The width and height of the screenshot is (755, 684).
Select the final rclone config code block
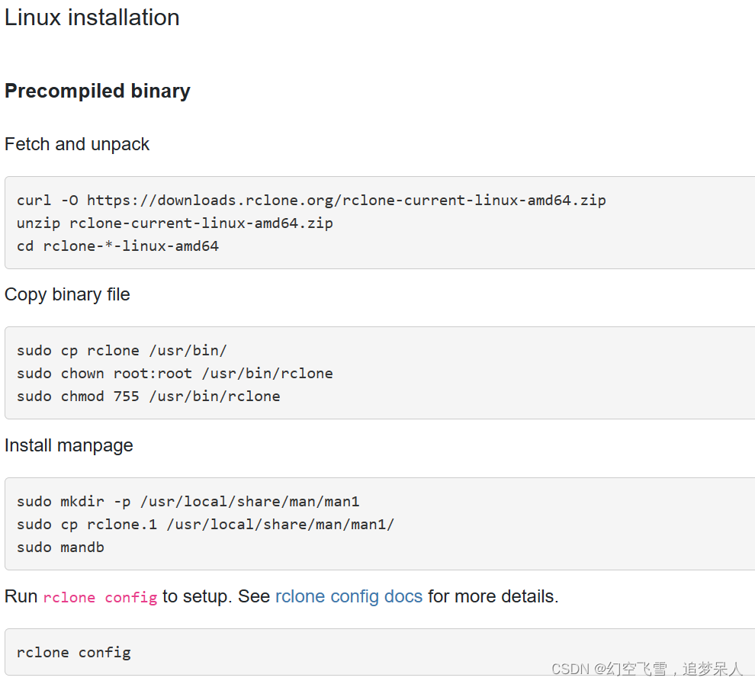(72, 652)
